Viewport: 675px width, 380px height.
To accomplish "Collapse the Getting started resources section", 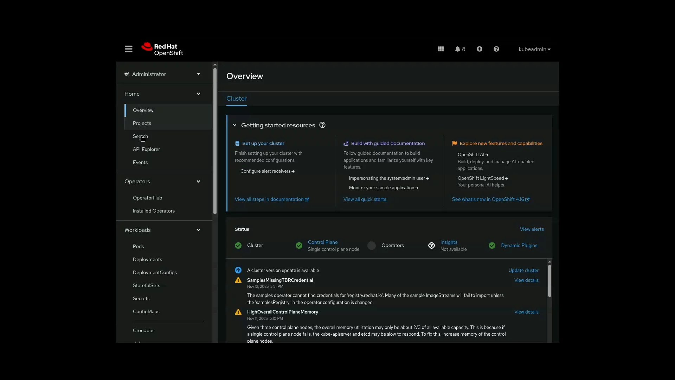I will [234, 125].
